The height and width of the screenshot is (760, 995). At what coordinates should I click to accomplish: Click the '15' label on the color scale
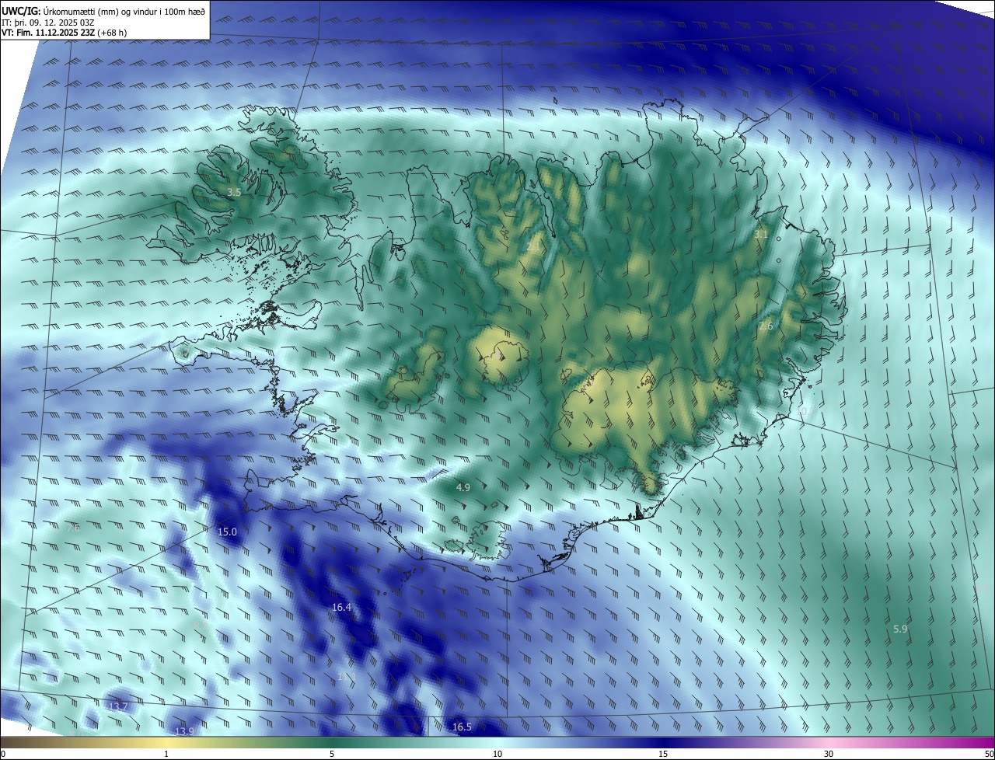point(663,754)
